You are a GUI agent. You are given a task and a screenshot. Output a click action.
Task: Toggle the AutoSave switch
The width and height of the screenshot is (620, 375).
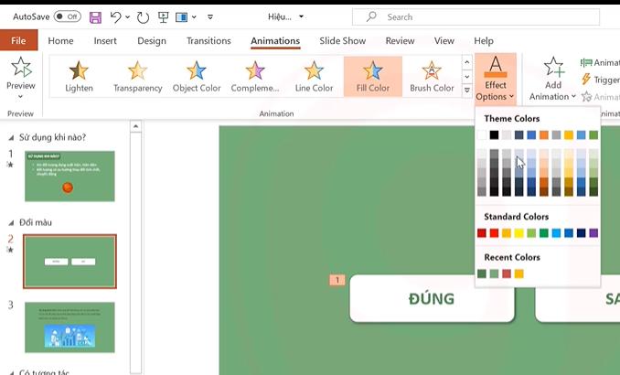68,16
